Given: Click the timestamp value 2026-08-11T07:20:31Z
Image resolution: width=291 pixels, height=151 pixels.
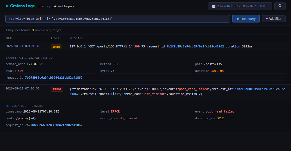Looking at the screenshot, I should [41, 111].
